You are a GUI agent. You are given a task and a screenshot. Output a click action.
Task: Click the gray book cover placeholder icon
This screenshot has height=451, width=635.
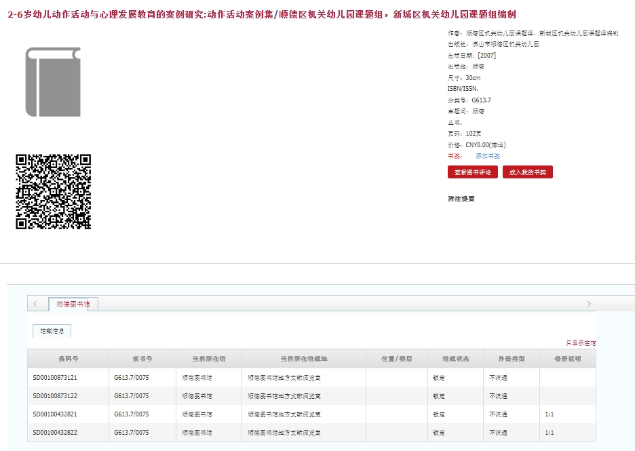pyautogui.click(x=53, y=82)
